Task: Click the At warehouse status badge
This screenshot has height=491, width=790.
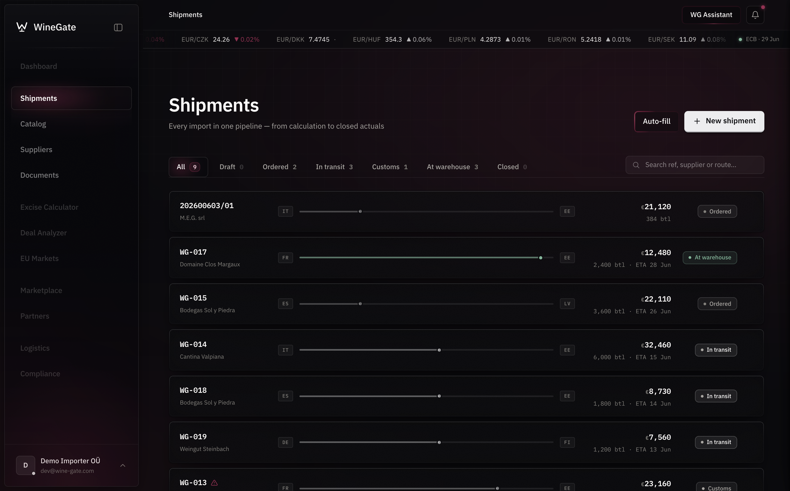Action: click(x=709, y=258)
